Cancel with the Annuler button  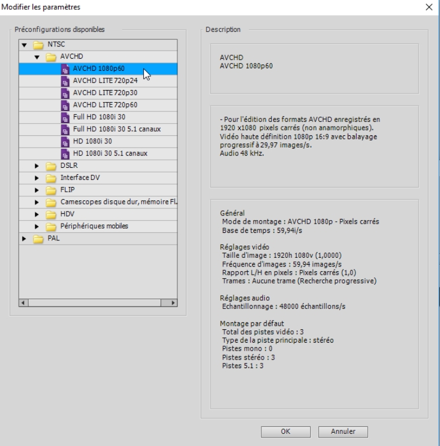coord(343,431)
